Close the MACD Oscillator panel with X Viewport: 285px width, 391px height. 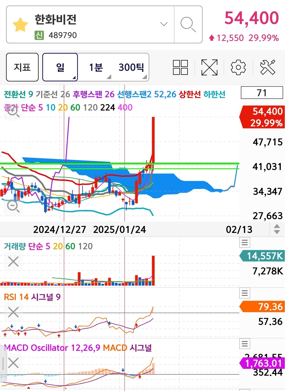point(13,363)
